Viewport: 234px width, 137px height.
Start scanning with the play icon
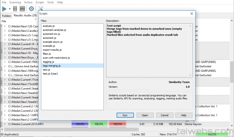[x=4, y=8]
